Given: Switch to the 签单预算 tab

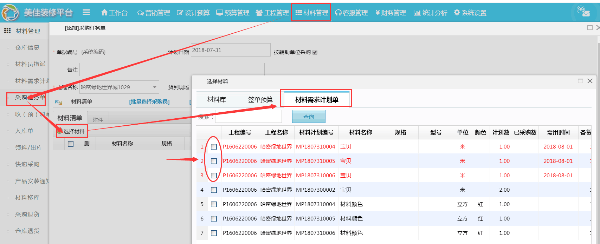Looking at the screenshot, I should pos(260,100).
